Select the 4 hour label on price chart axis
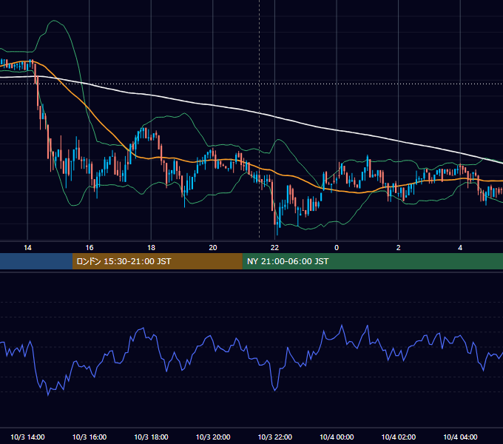 [460, 248]
